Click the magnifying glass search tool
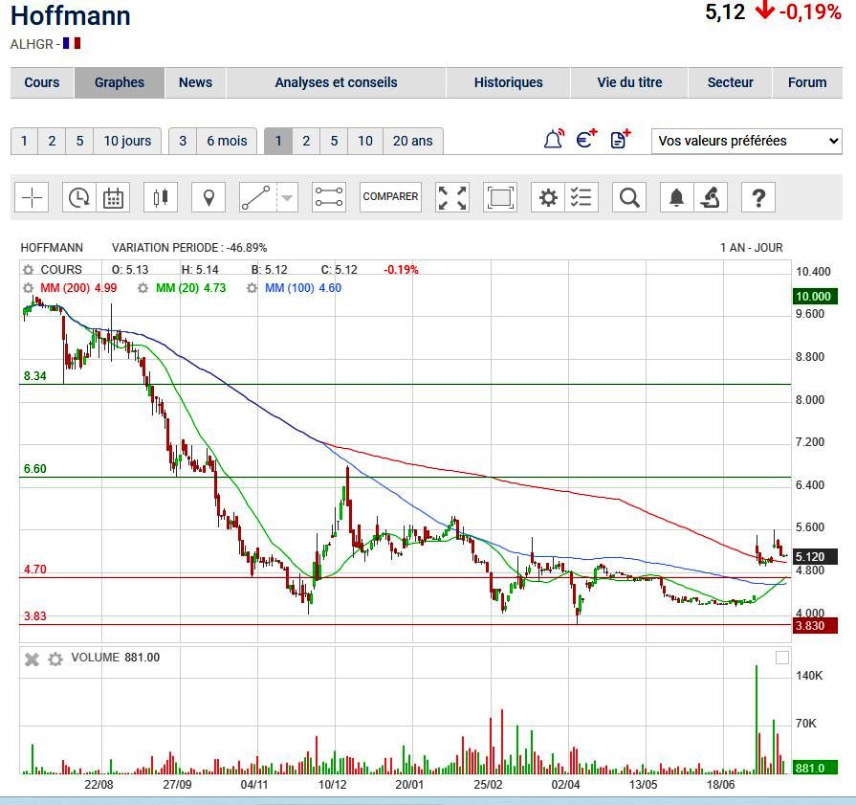The height and width of the screenshot is (805, 856). [629, 197]
